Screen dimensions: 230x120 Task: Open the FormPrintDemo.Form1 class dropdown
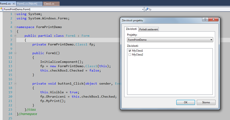coord(143,9)
